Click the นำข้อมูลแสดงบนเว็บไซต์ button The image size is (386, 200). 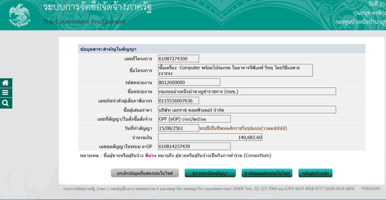coord(267,173)
